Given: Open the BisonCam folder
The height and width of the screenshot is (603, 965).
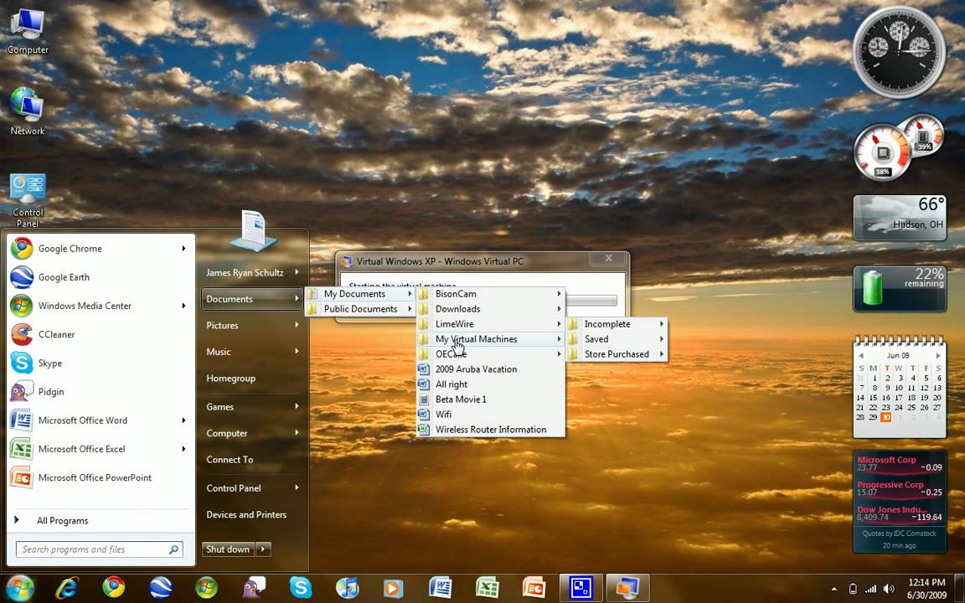Looking at the screenshot, I should tap(491, 294).
